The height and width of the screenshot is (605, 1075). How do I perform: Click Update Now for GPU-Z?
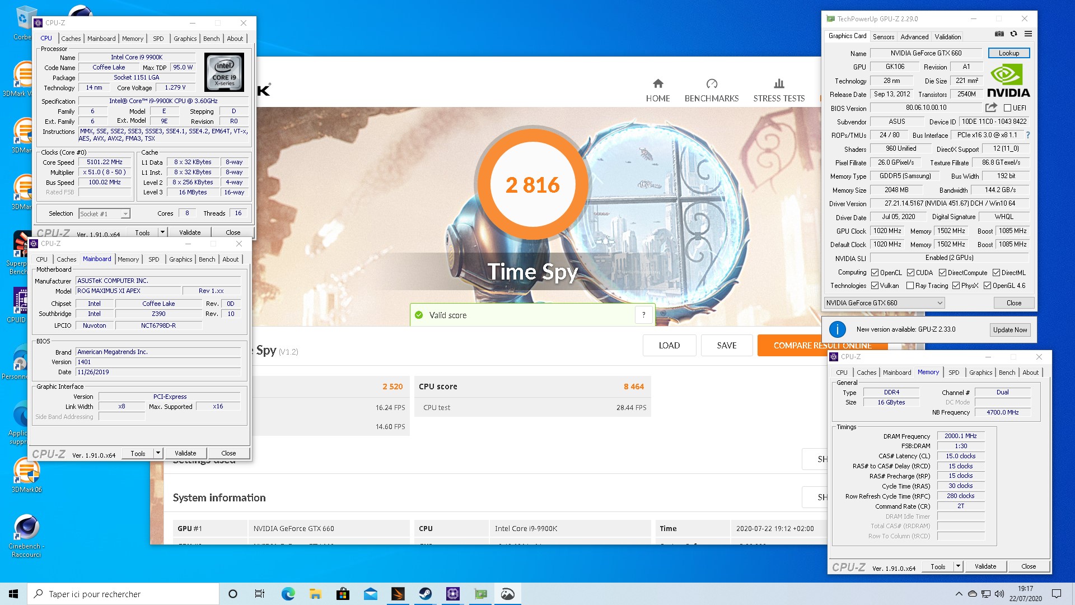tap(1010, 329)
